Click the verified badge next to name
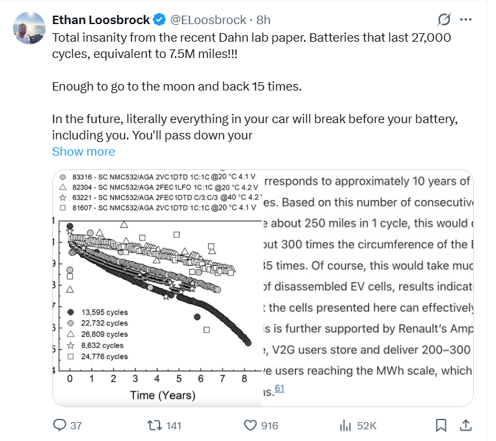This screenshot has height=441, width=496. pos(159,20)
